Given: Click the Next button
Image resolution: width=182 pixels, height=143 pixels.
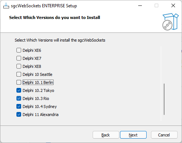Looking at the screenshot, I should 133,135.
